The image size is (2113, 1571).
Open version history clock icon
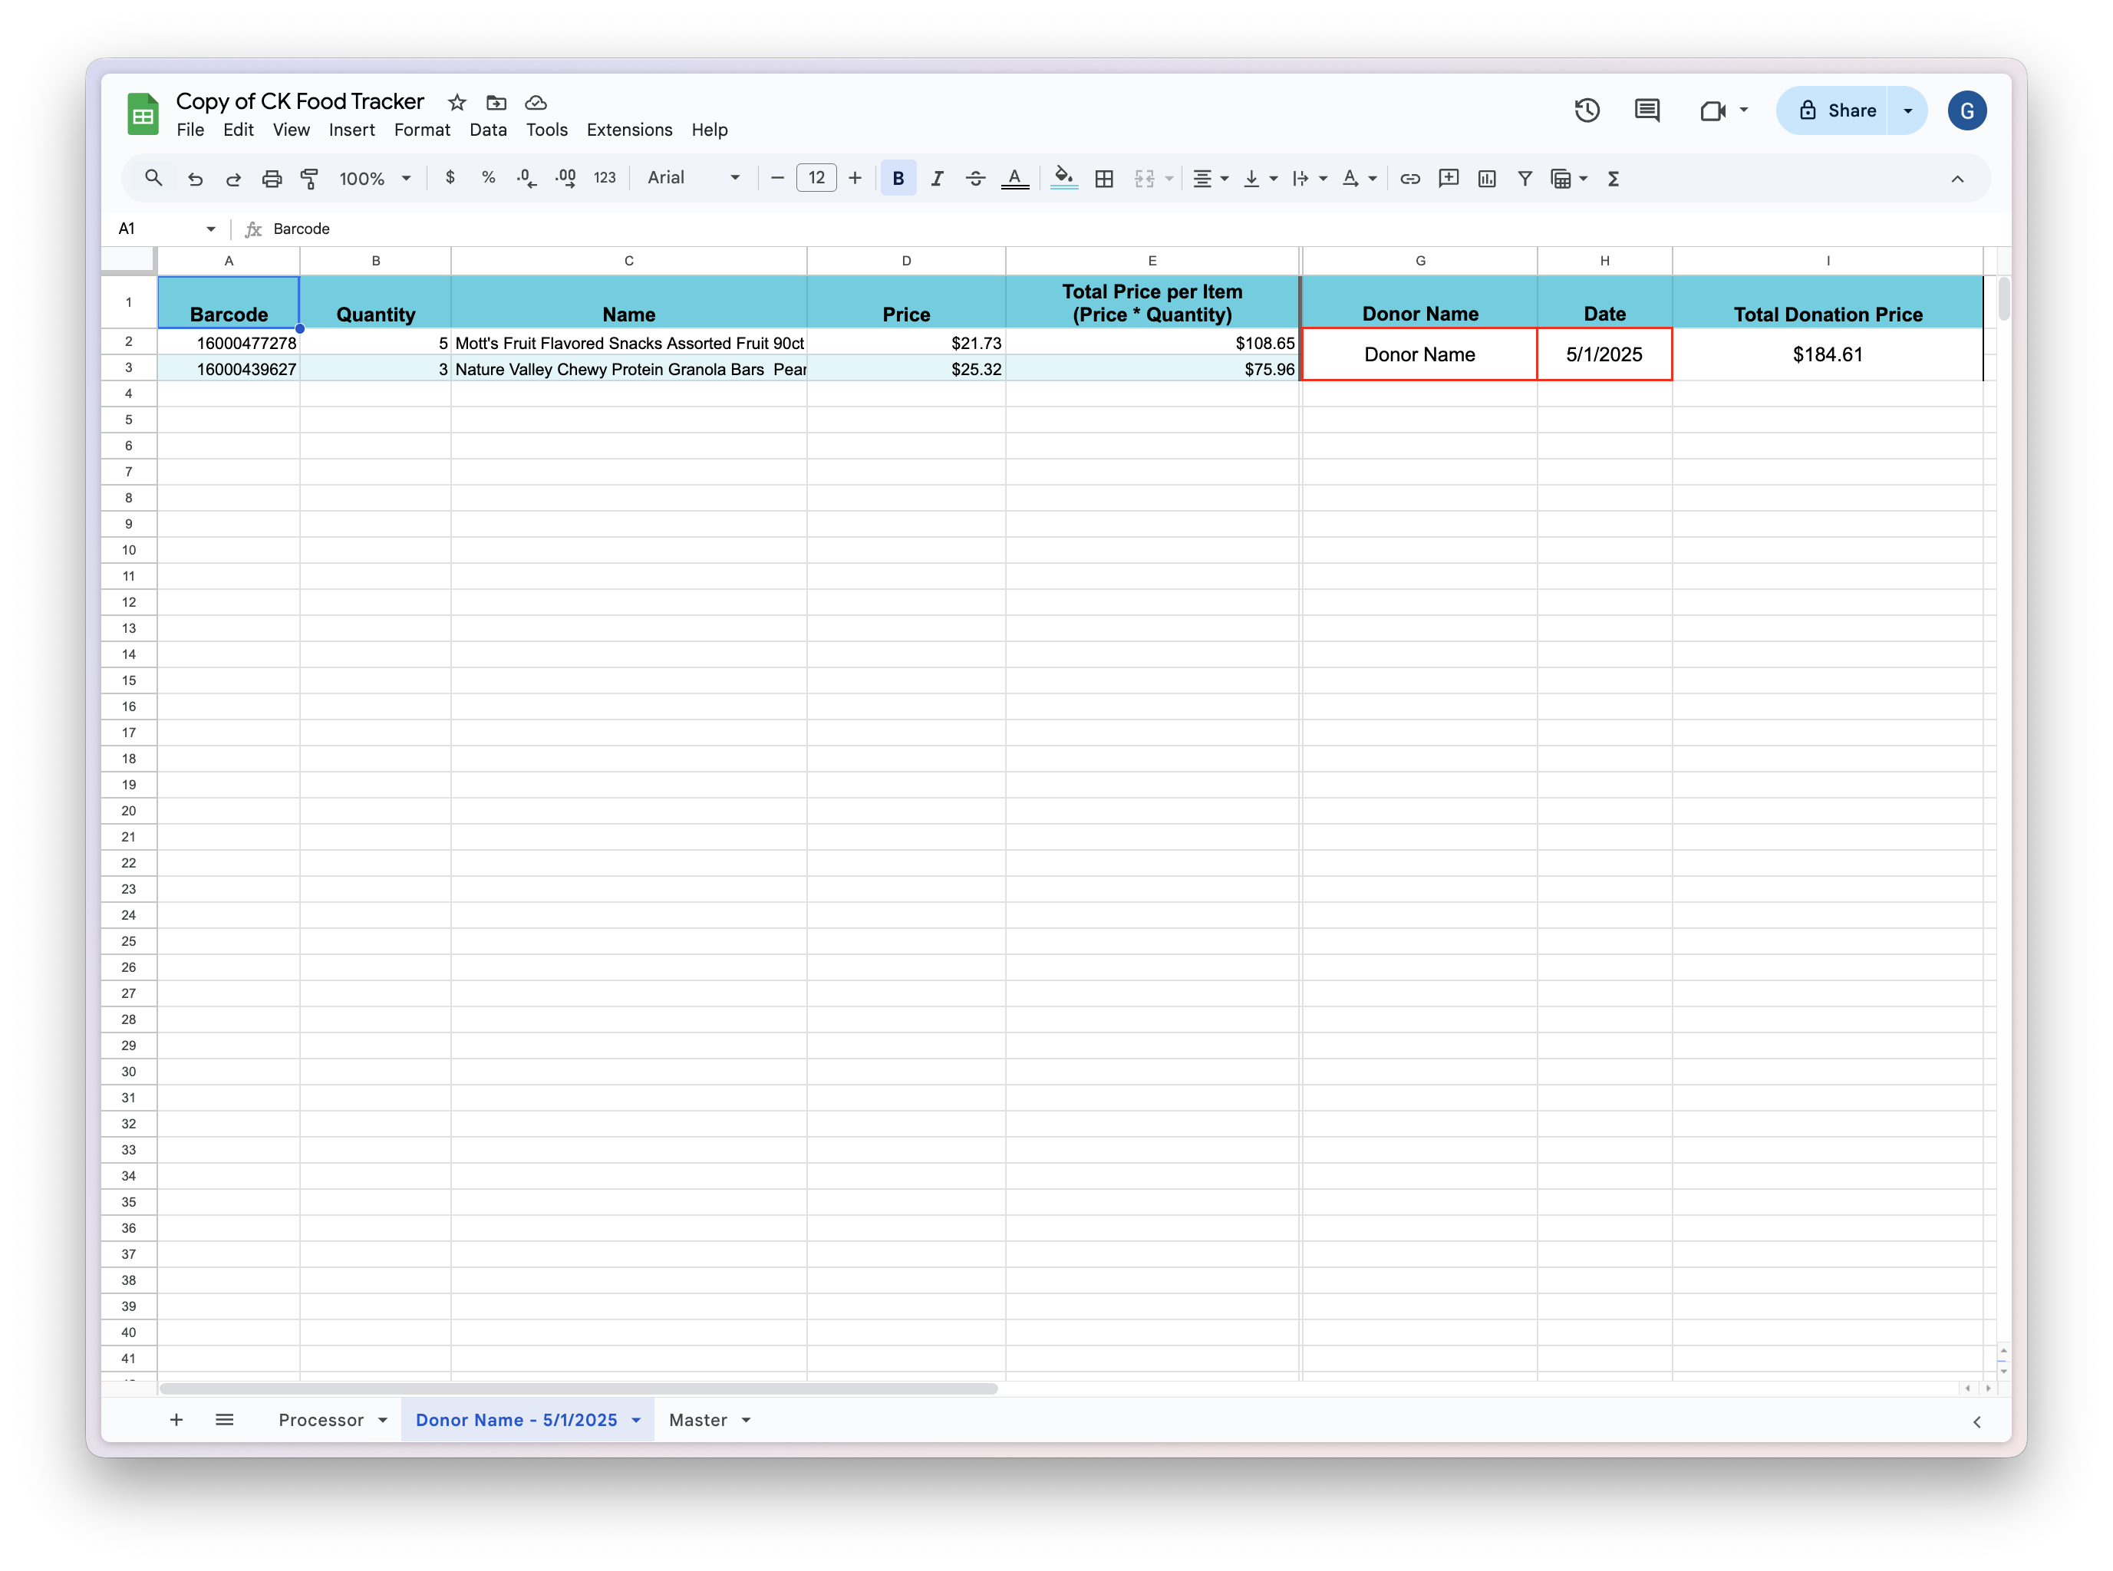pyautogui.click(x=1586, y=110)
